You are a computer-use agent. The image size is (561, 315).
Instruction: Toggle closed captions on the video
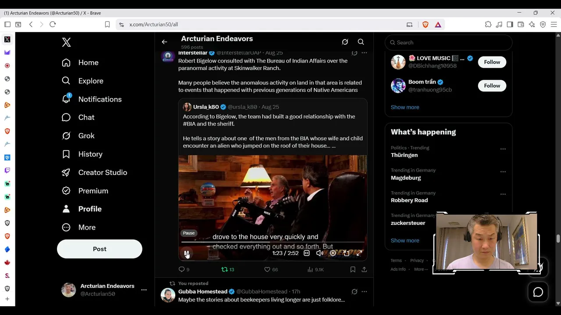pyautogui.click(x=307, y=253)
